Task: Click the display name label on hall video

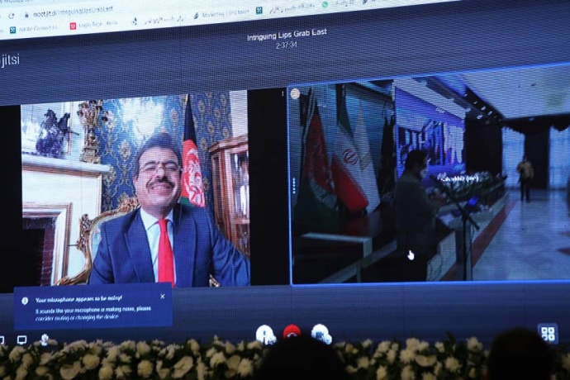Action: (458, 178)
